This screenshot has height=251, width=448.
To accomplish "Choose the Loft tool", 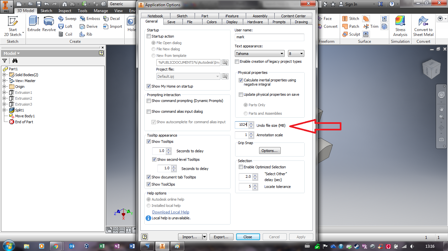I will 65,26.
